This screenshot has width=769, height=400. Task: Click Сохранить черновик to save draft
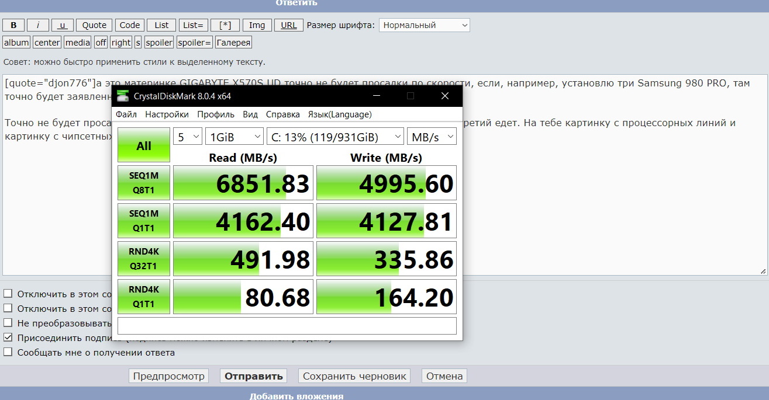coord(354,376)
